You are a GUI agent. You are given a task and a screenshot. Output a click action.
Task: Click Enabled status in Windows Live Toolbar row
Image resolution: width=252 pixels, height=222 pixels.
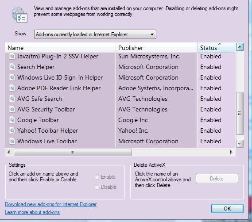click(x=211, y=141)
